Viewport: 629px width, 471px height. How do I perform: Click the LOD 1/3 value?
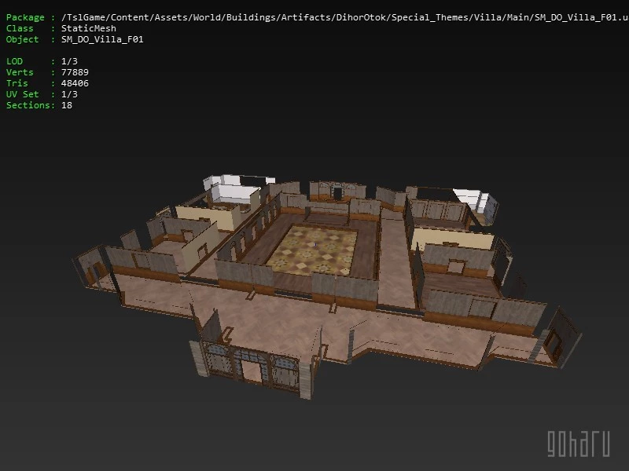pyautogui.click(x=69, y=61)
